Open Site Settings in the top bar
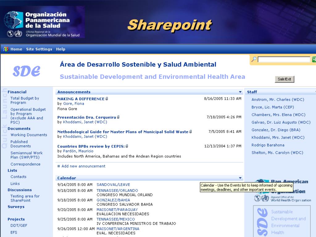 pos(39,49)
